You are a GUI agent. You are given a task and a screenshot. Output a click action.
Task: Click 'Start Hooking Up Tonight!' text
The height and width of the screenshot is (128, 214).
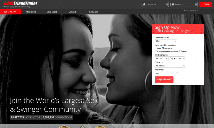point(173,31)
